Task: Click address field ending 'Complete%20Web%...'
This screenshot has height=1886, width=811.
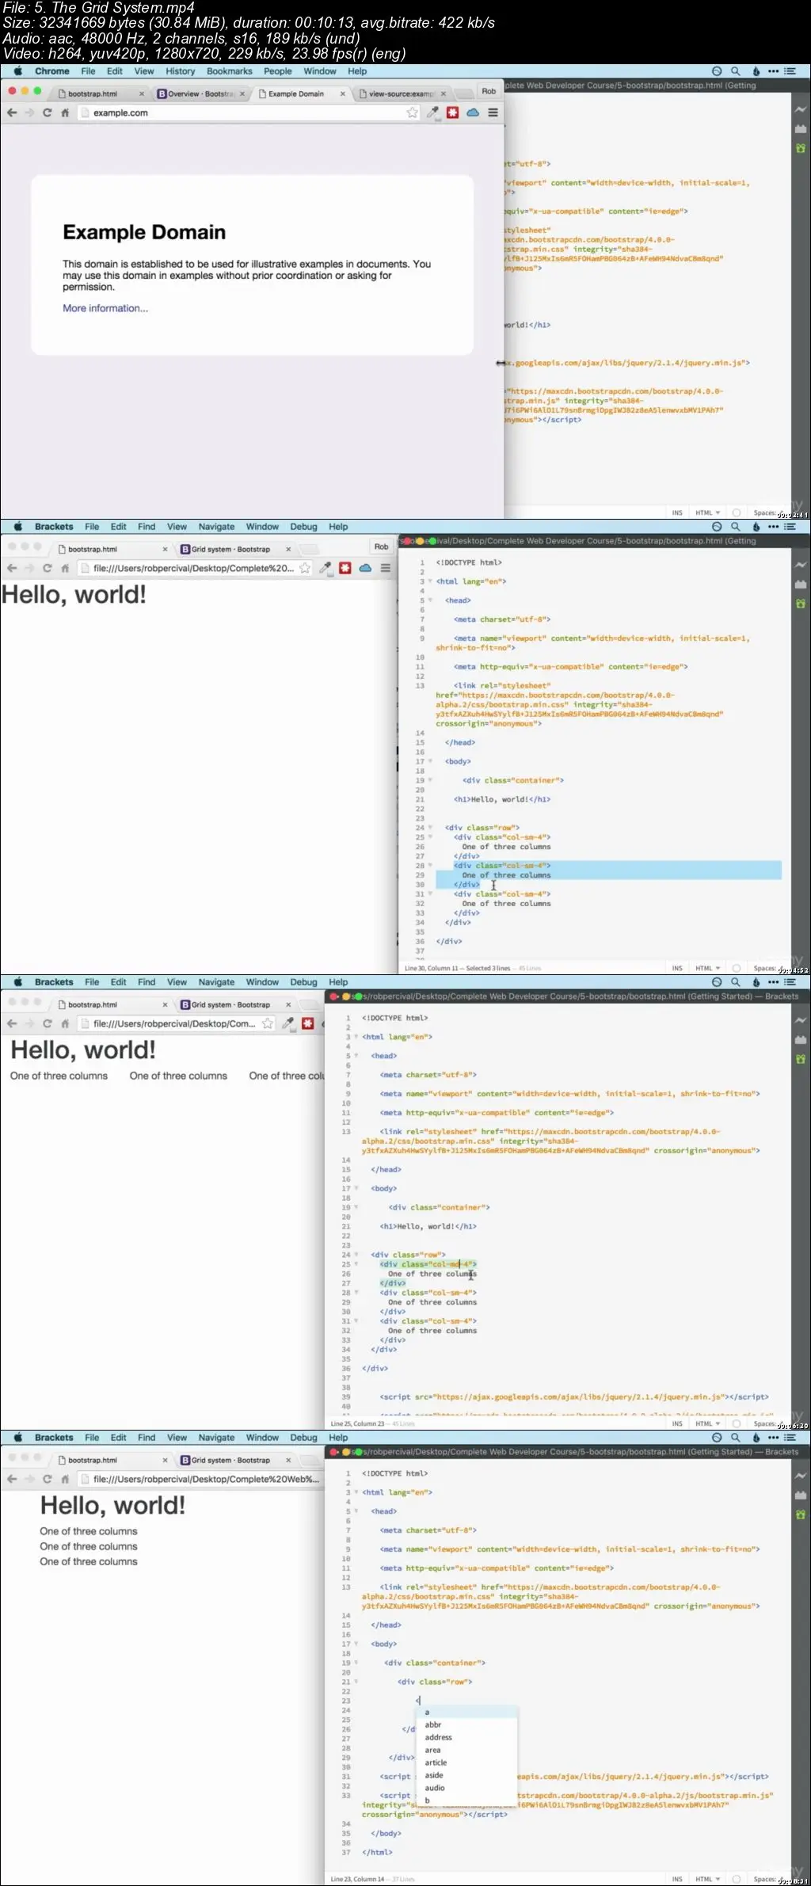Action: click(202, 1479)
